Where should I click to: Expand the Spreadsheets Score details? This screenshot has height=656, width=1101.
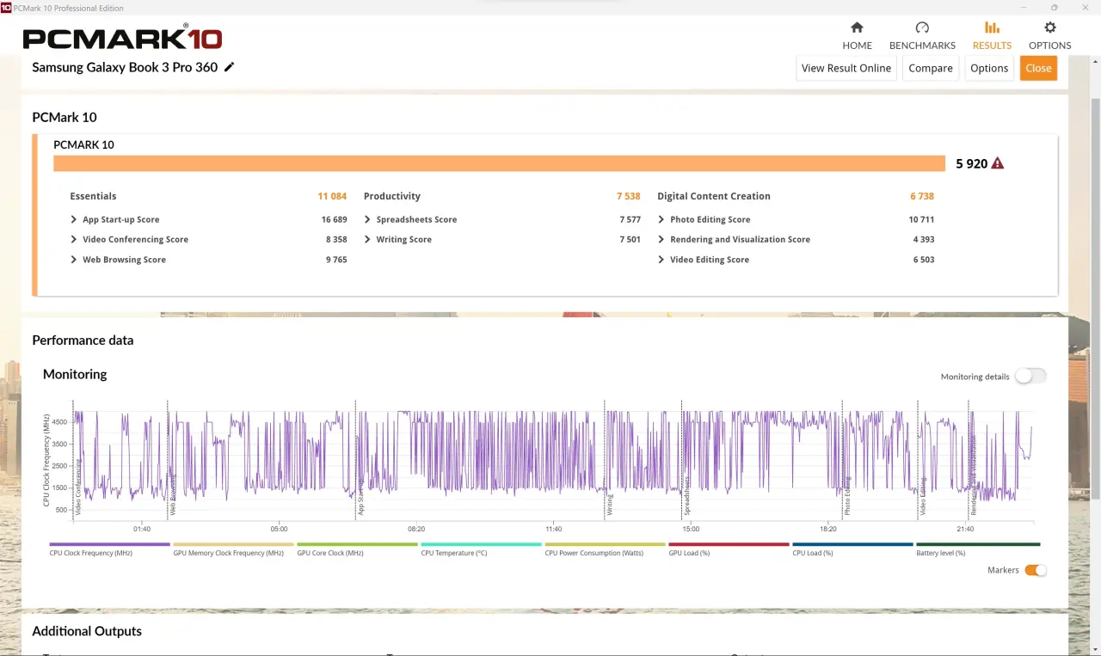(368, 220)
